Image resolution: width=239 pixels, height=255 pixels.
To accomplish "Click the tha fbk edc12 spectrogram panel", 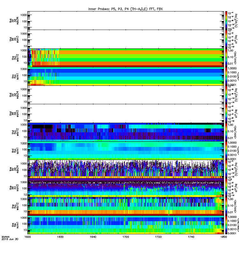I will tap(126, 58).
